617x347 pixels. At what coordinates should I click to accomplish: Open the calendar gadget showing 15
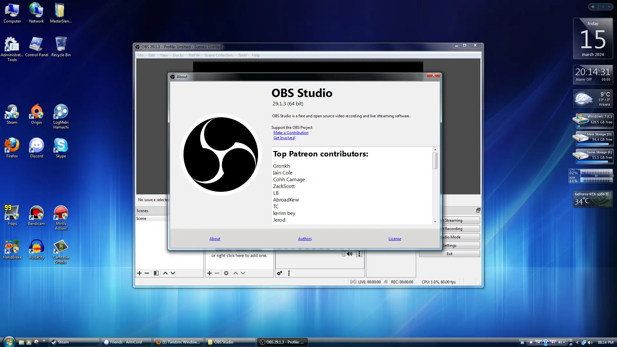coord(593,39)
